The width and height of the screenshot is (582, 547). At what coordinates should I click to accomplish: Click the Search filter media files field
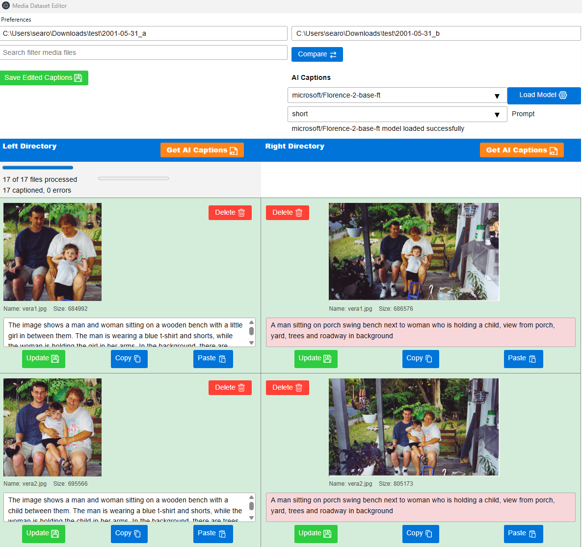tap(143, 52)
